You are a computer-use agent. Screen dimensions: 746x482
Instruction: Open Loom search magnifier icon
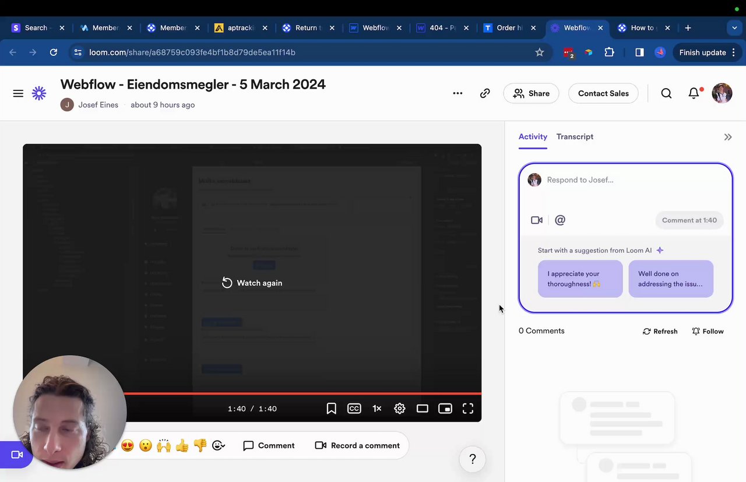tap(666, 93)
